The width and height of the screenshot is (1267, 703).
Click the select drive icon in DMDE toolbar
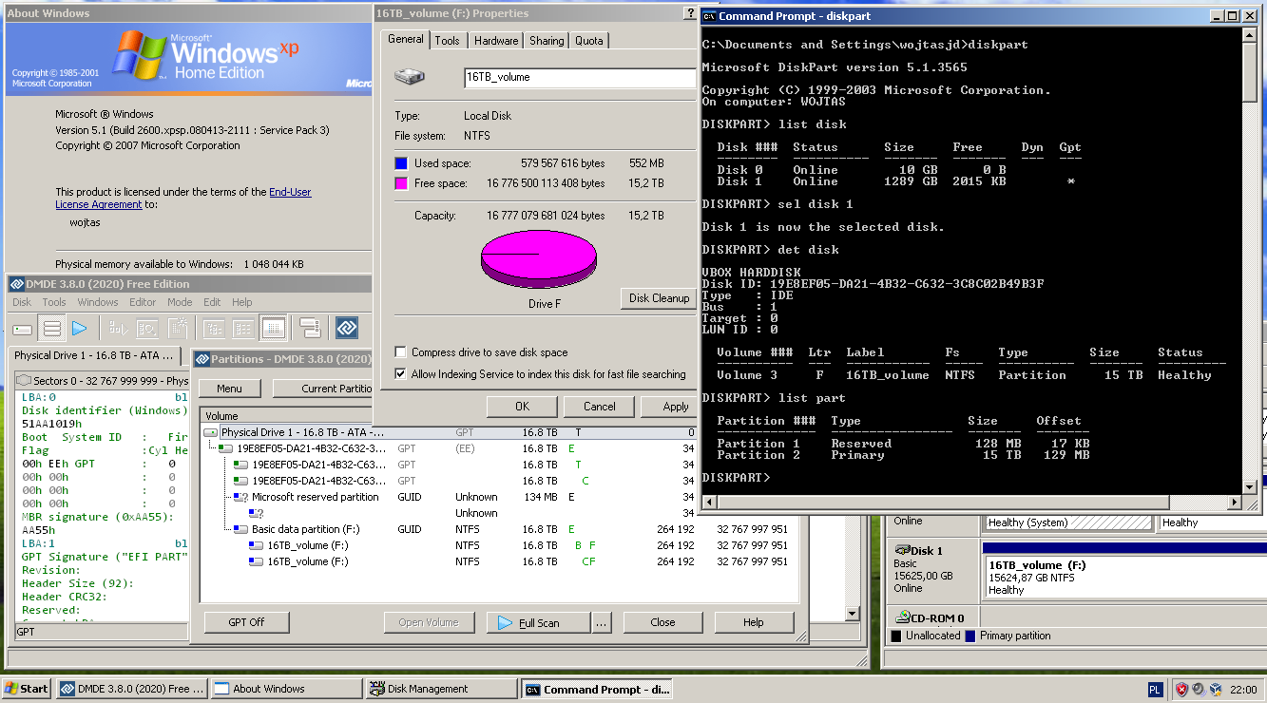tap(23, 329)
